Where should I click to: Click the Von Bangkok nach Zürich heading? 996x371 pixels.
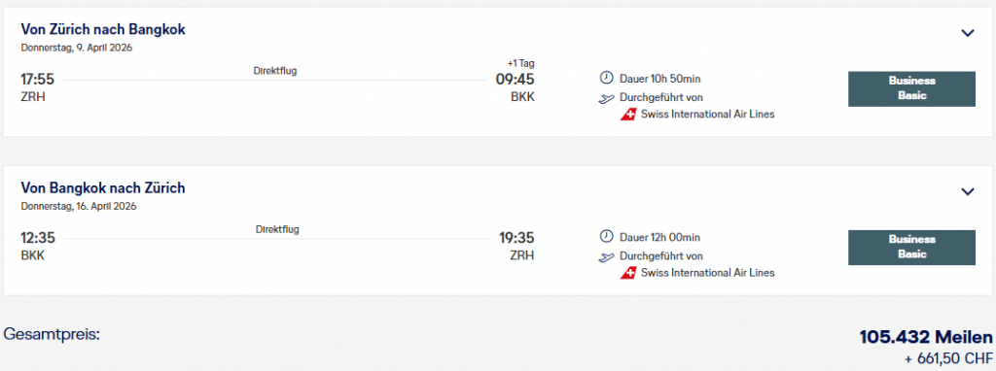103,187
